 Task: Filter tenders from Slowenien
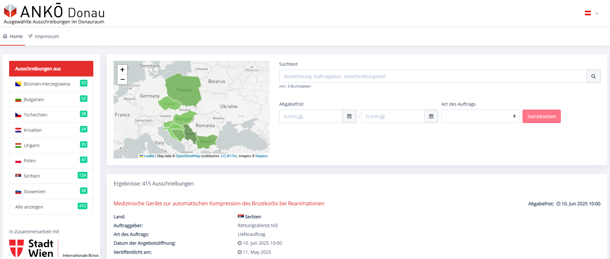[x=51, y=191]
